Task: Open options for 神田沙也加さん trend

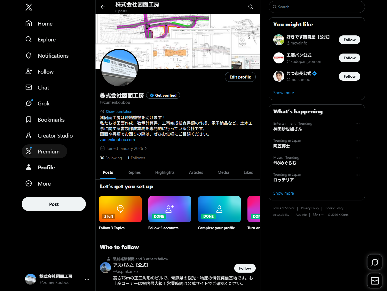Action: [x=358, y=124]
